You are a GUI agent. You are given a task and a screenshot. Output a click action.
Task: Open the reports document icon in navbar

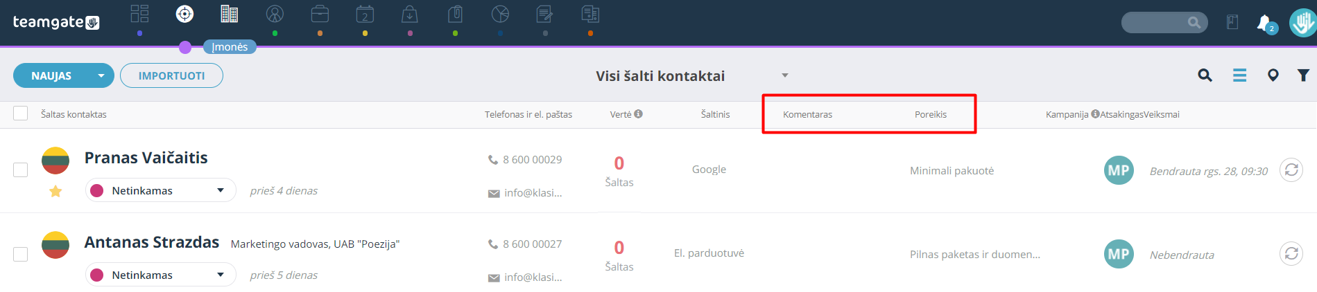point(590,14)
